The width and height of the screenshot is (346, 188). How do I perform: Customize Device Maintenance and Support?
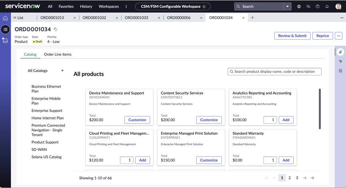137,120
